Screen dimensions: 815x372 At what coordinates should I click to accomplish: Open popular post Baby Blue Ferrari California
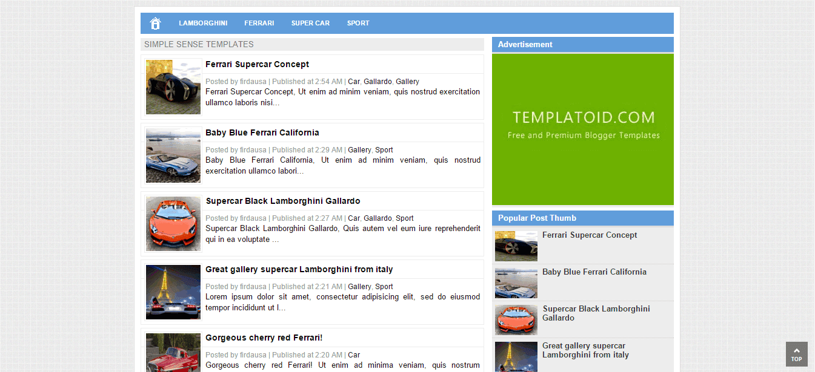[594, 272]
